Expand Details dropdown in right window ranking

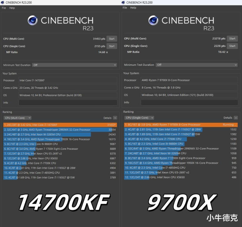[236, 118]
